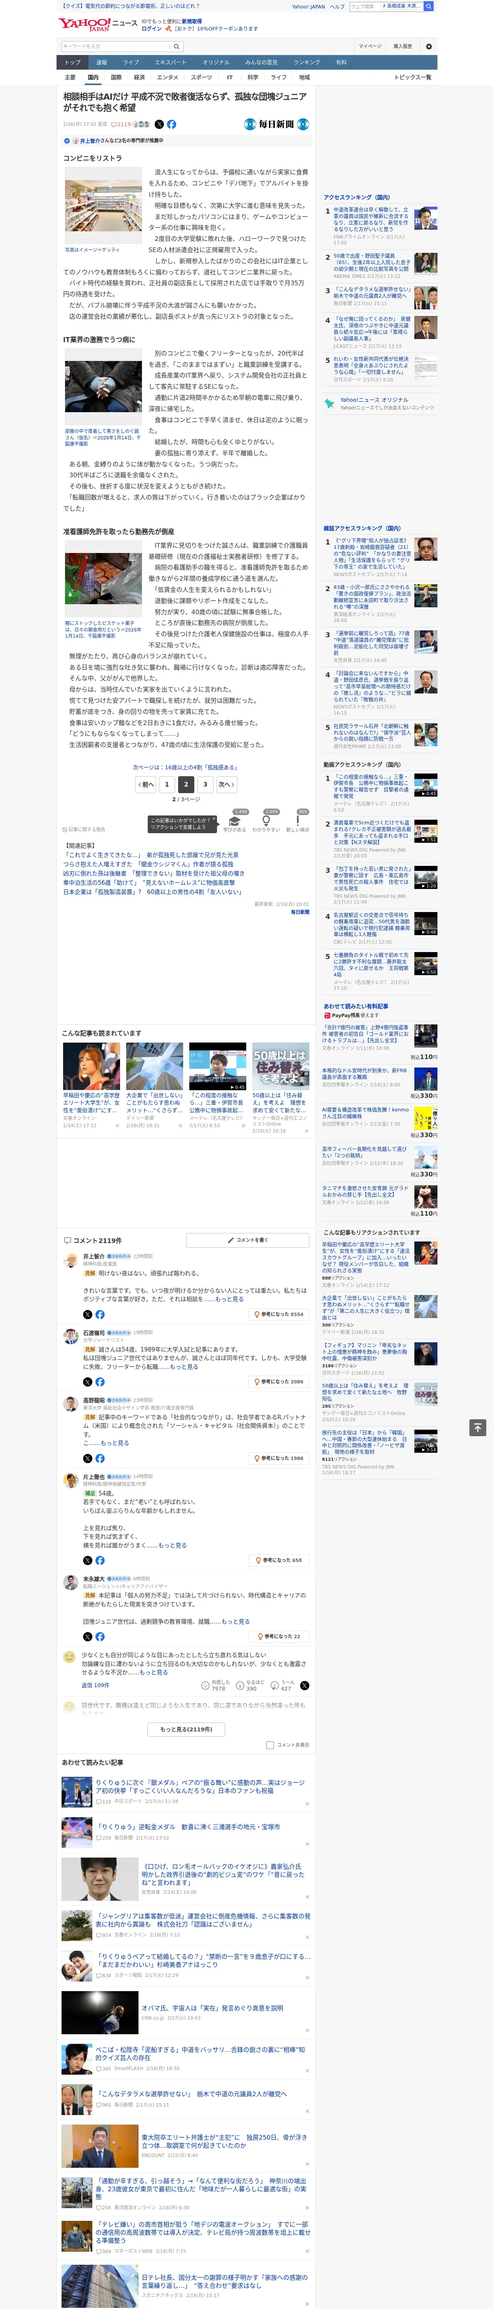Share the user comment on X next to うーん 427
This screenshot has height=2309, width=494.
pos(305,1686)
